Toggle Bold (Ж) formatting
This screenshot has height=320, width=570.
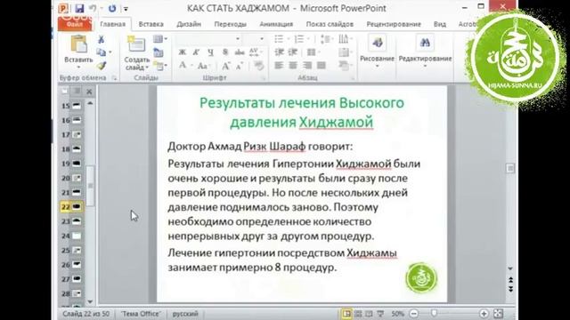[x=182, y=52]
